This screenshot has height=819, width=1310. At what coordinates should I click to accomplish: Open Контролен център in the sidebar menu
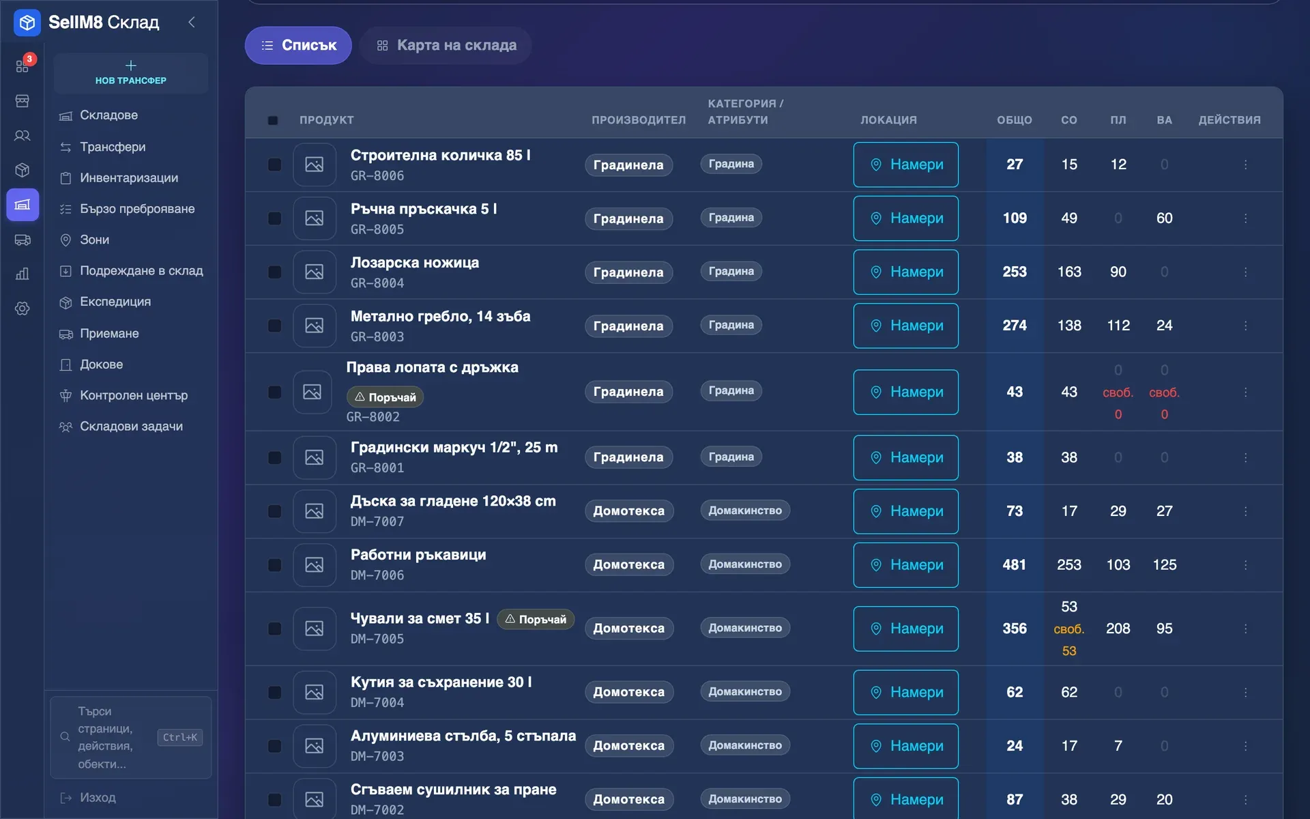[131, 395]
